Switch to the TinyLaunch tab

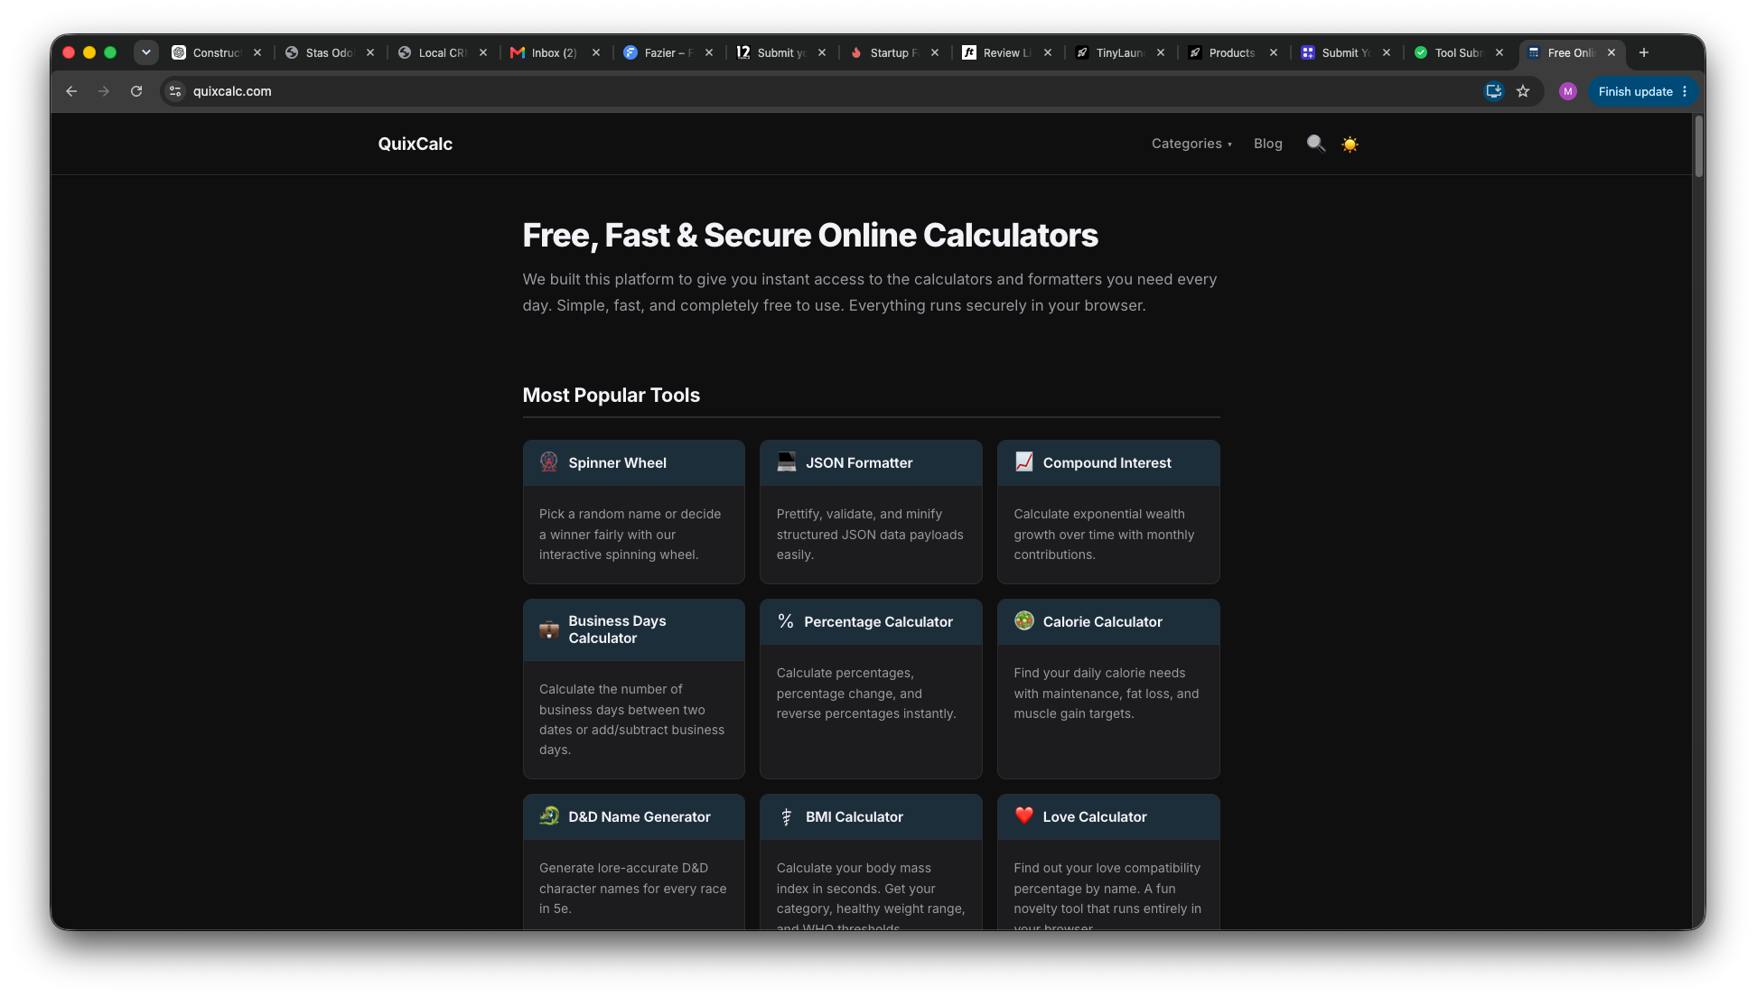pos(1119,52)
